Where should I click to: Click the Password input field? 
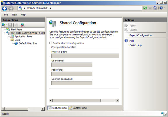72,74
